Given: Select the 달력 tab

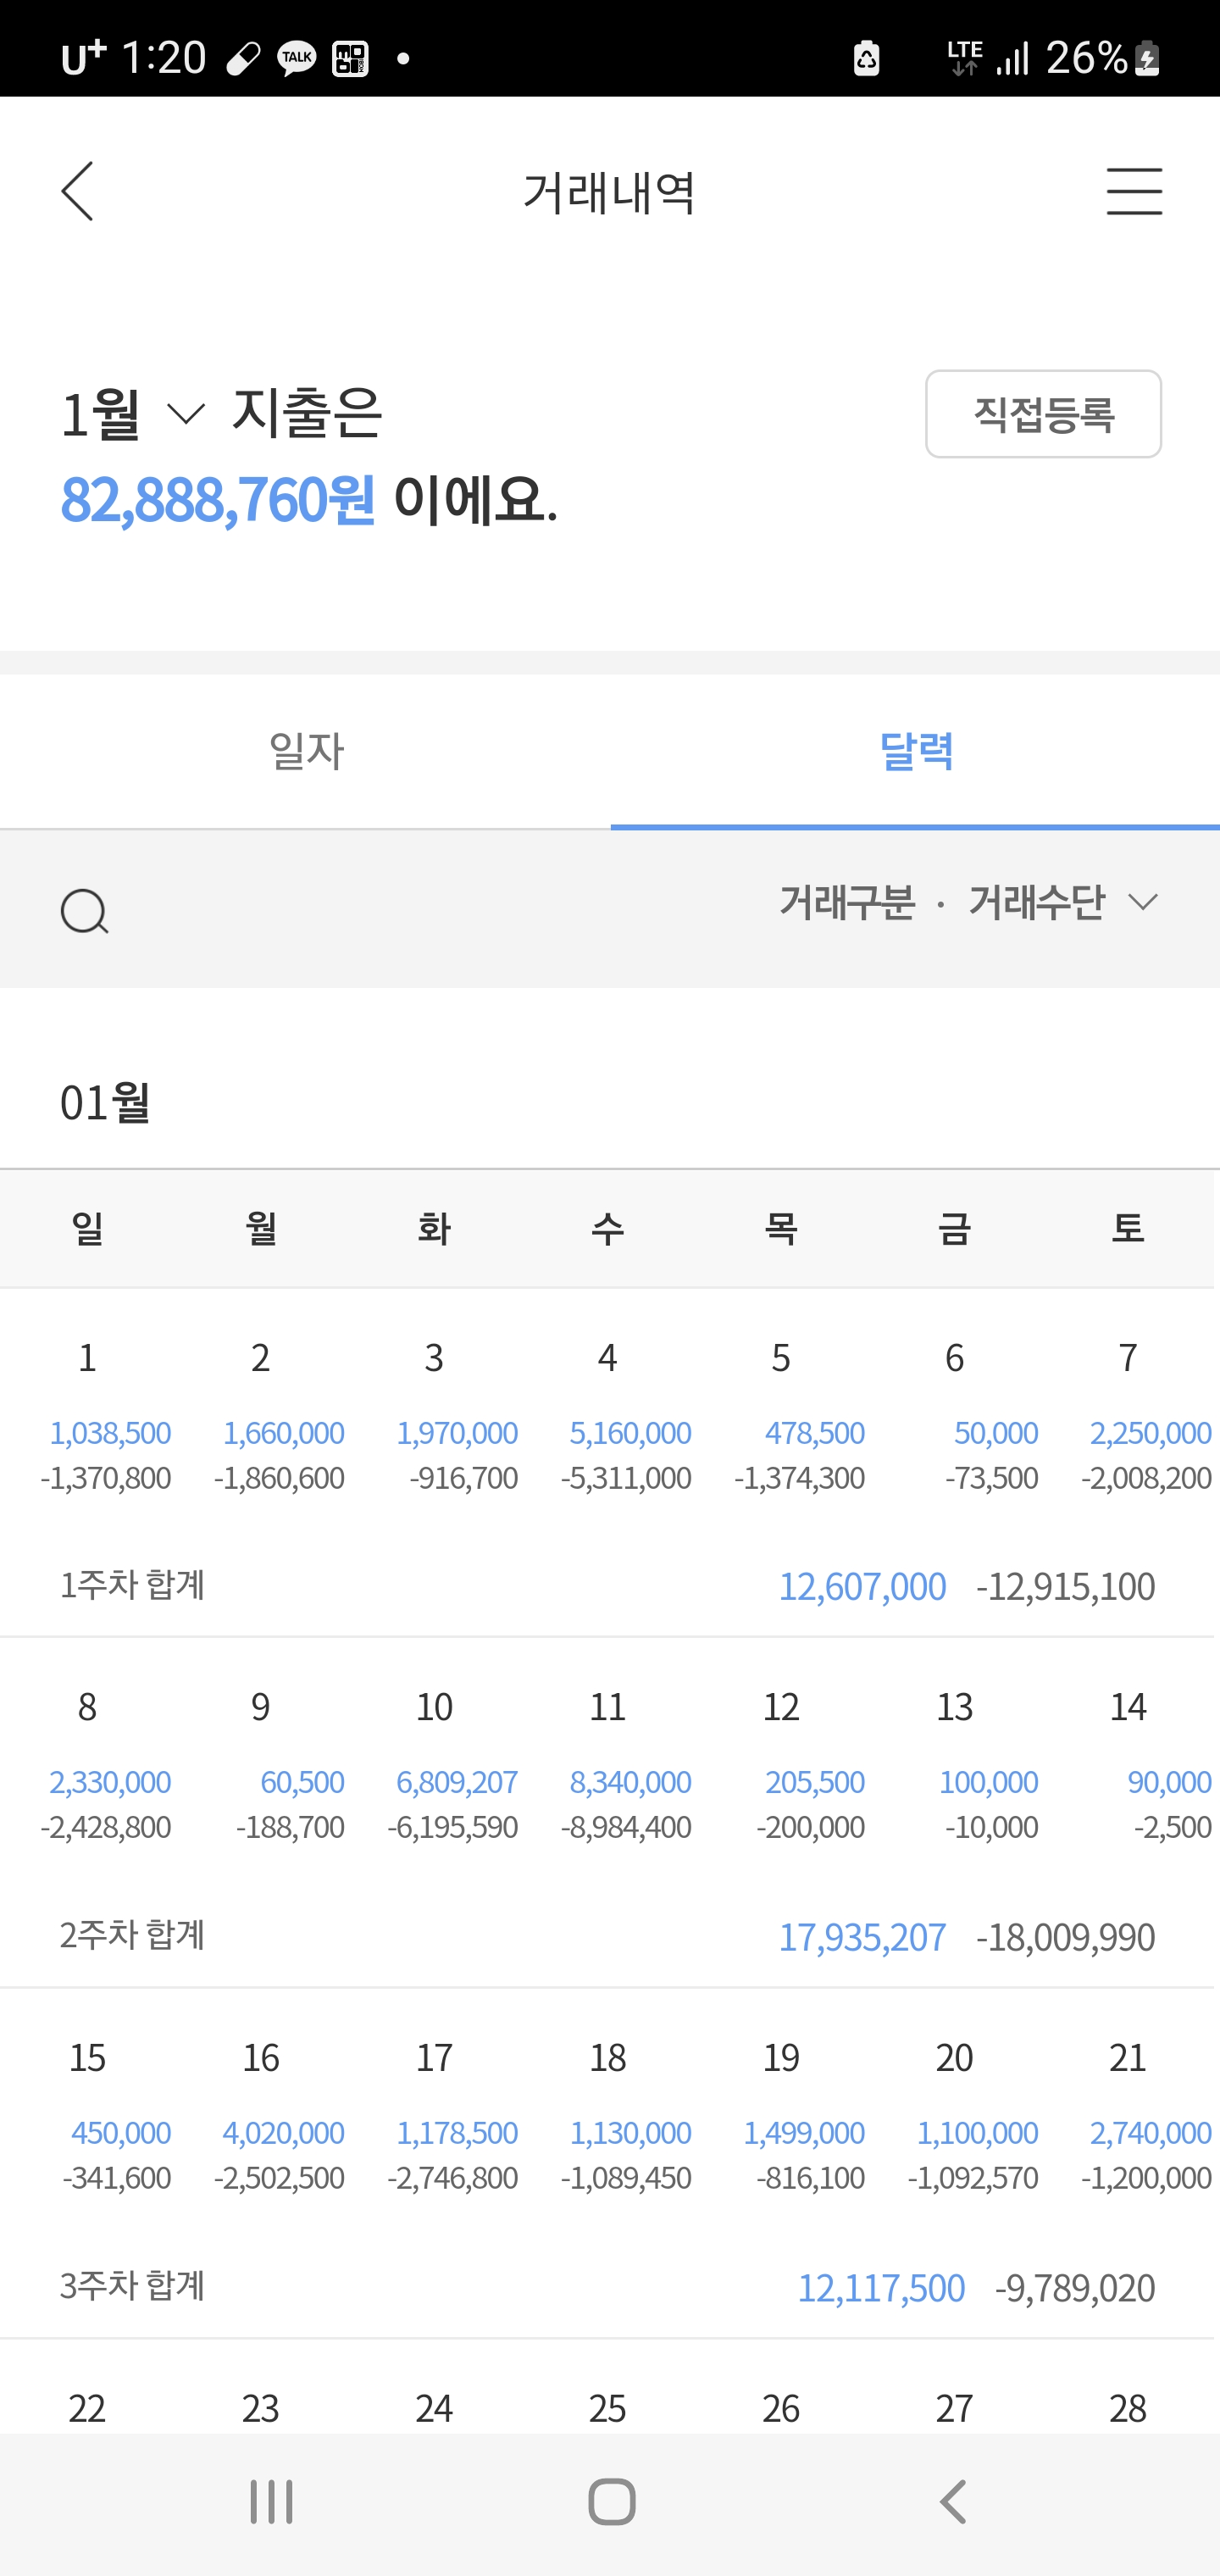Looking at the screenshot, I should (x=915, y=751).
